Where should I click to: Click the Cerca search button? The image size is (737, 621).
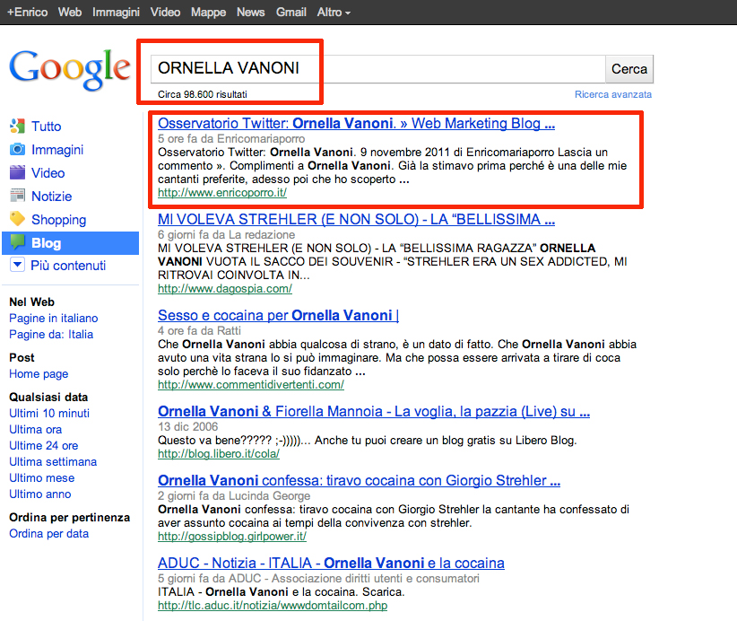click(629, 69)
